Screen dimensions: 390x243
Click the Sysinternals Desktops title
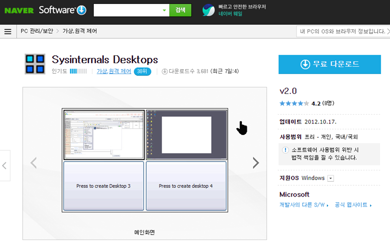[x=105, y=60]
